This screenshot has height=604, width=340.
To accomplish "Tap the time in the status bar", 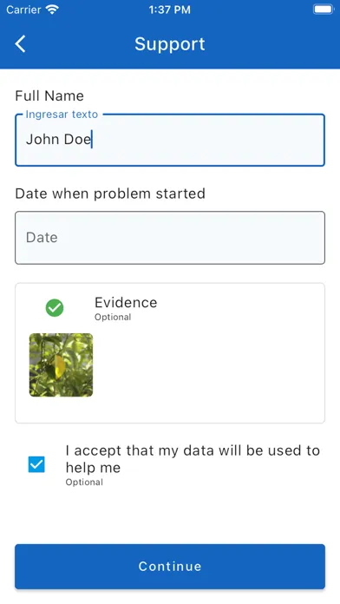I will pyautogui.click(x=170, y=10).
